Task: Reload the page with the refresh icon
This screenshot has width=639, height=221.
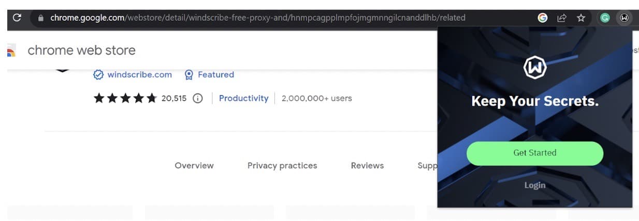Action: 17,18
